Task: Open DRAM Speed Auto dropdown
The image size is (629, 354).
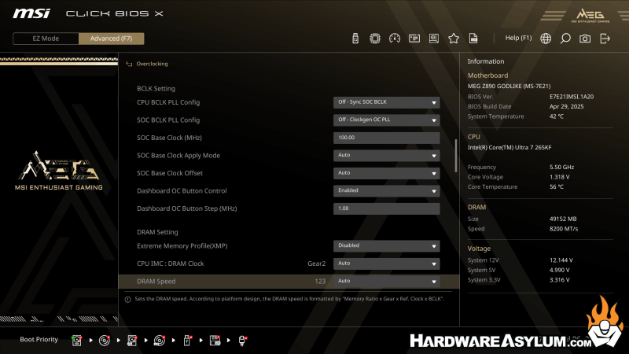Action: point(386,281)
